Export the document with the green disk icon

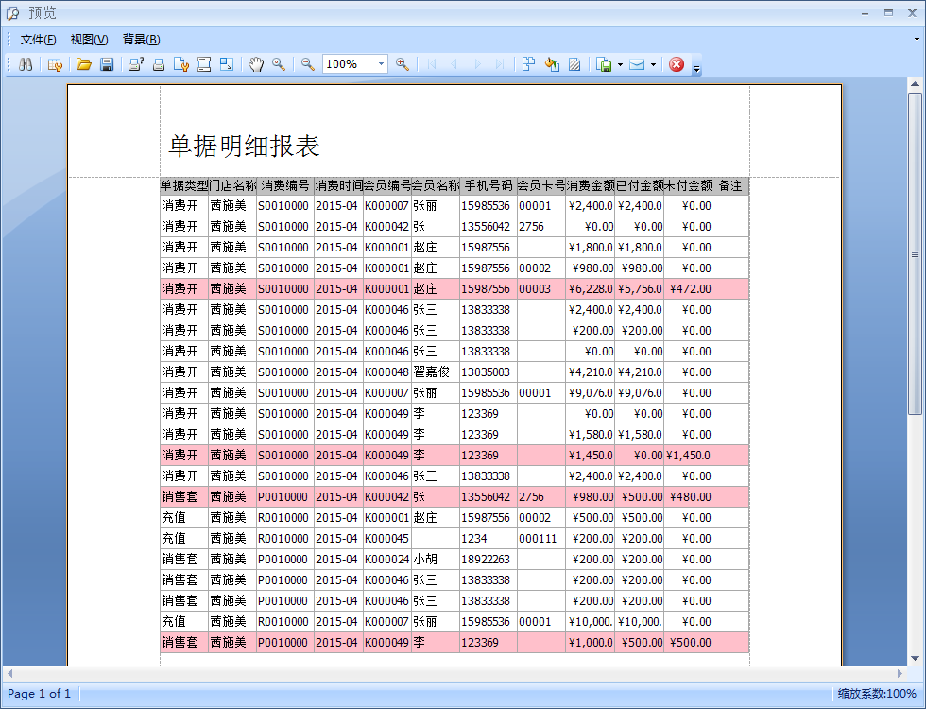604,64
